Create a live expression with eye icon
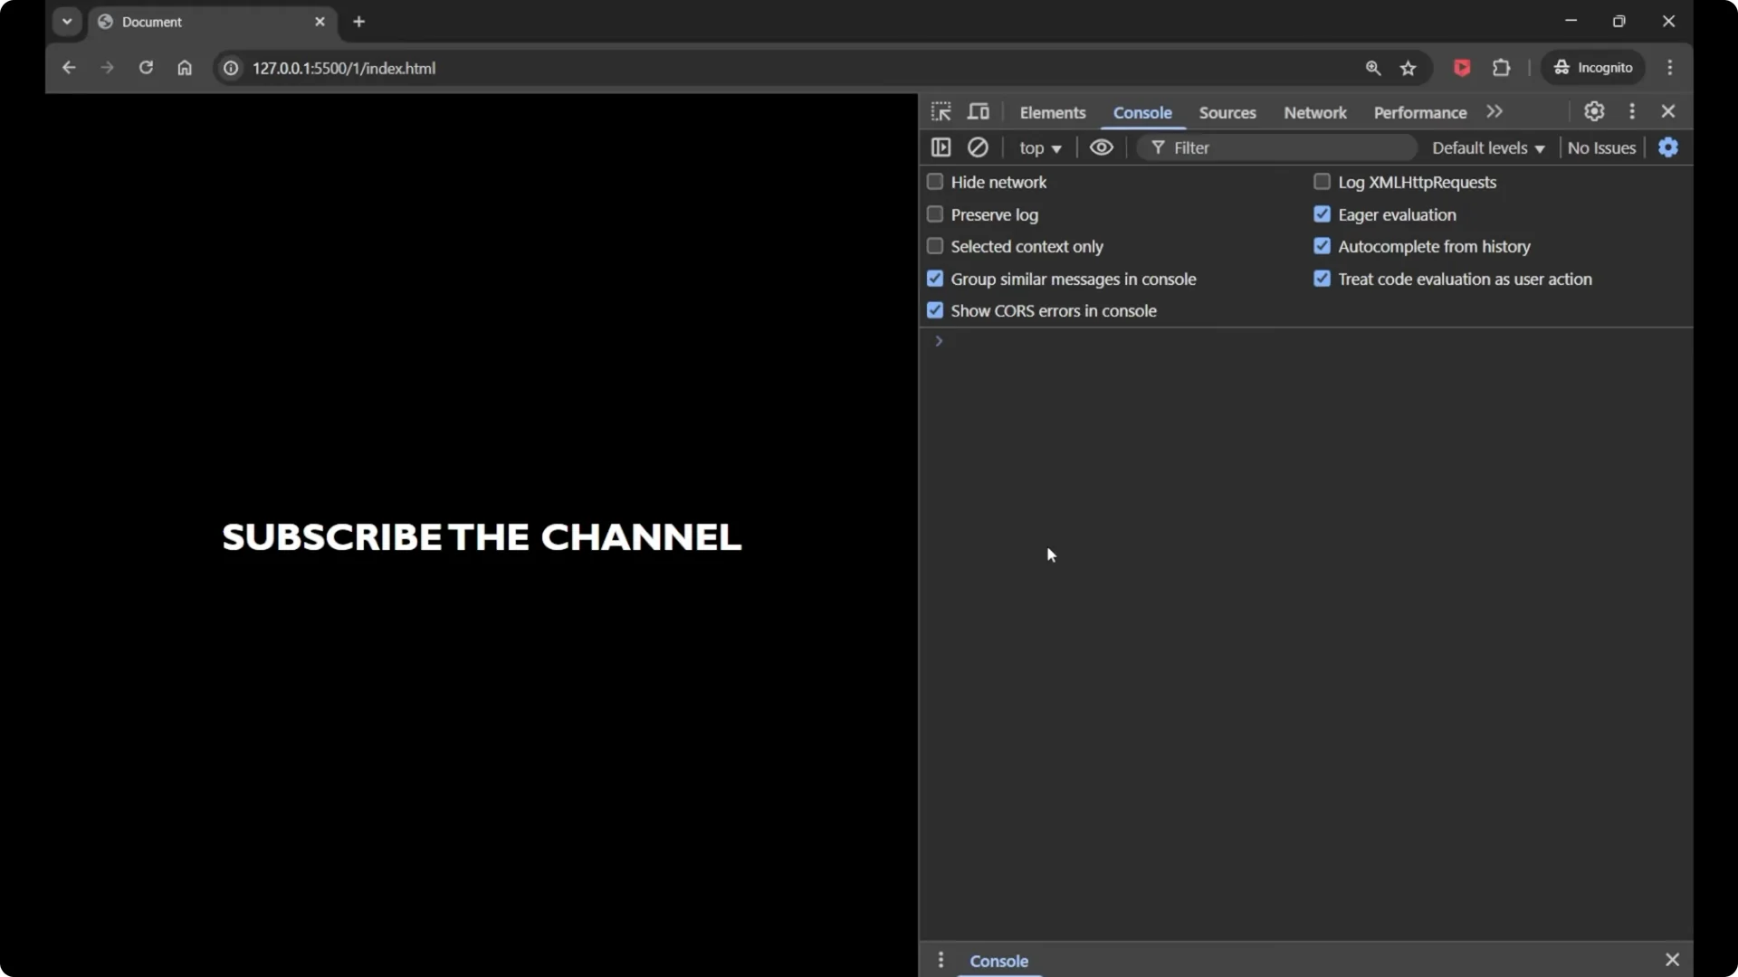The width and height of the screenshot is (1738, 977). pos(1101,147)
